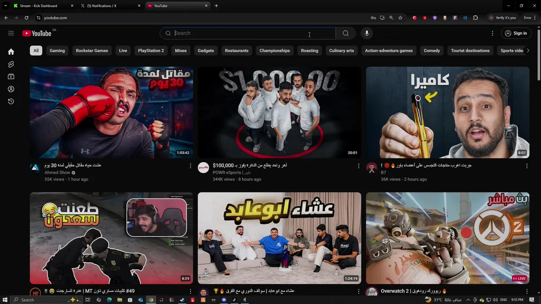Bookmark this page with star icon
Image resolution: width=541 pixels, height=304 pixels.
pos(400,18)
